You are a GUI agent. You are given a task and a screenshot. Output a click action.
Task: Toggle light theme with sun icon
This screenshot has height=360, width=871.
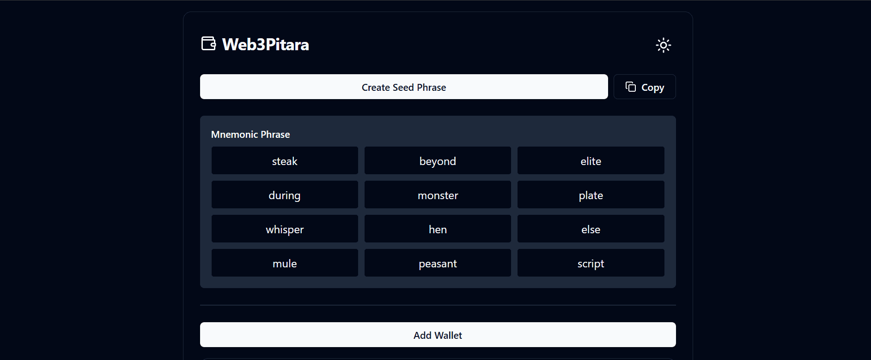click(663, 45)
